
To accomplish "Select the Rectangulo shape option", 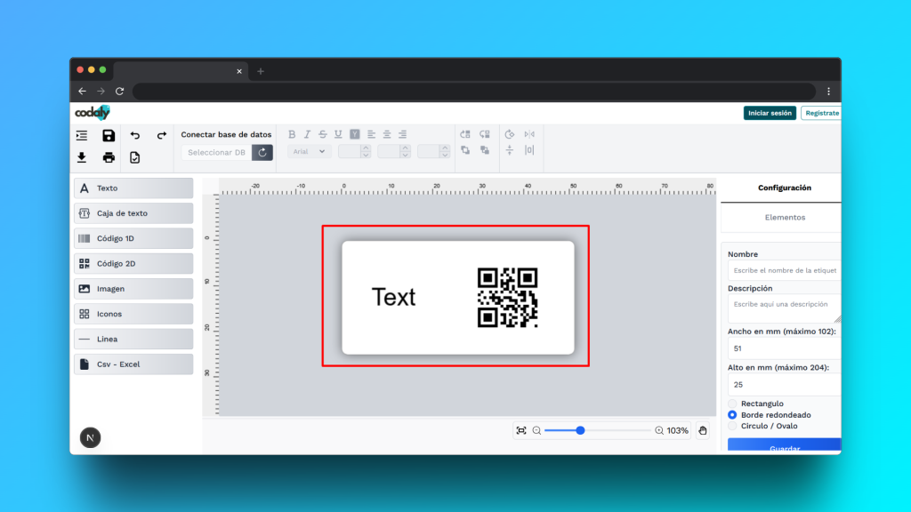I will (732, 404).
